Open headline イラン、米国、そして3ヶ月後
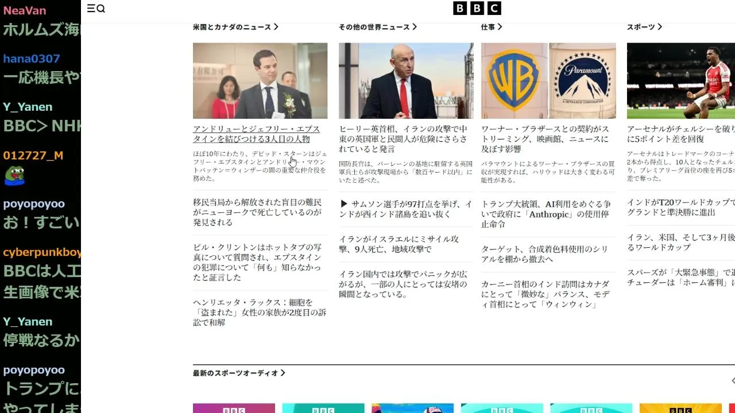The image size is (735, 413). click(681, 243)
